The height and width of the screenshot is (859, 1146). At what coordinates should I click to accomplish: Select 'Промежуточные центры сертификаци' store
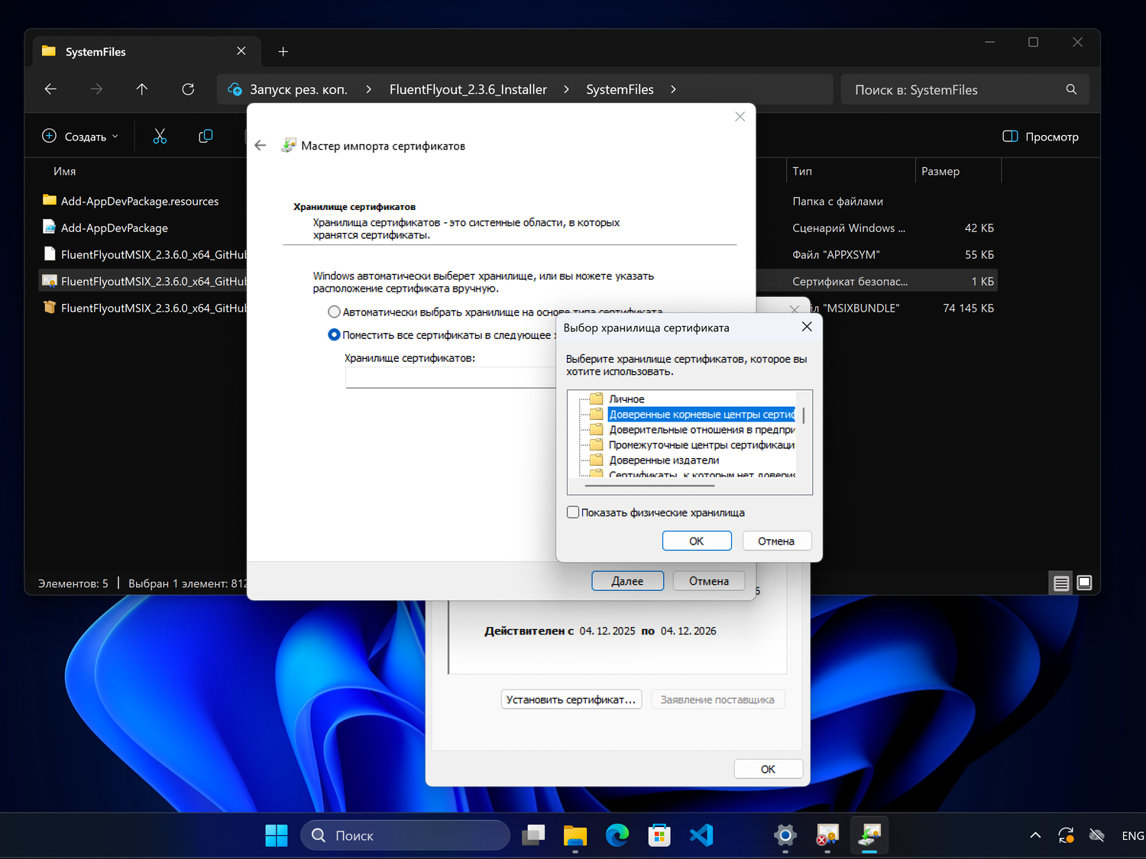(702, 444)
